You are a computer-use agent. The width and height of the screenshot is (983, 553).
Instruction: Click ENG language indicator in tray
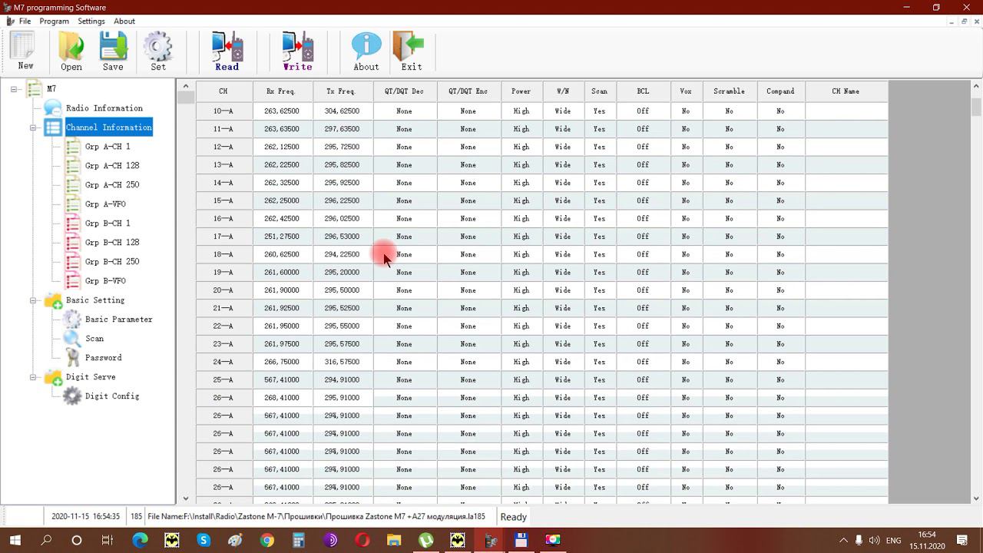point(894,540)
